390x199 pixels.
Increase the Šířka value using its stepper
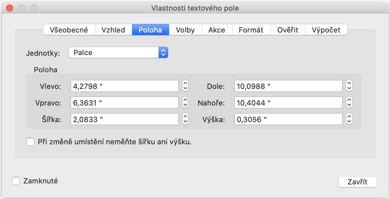(x=185, y=117)
